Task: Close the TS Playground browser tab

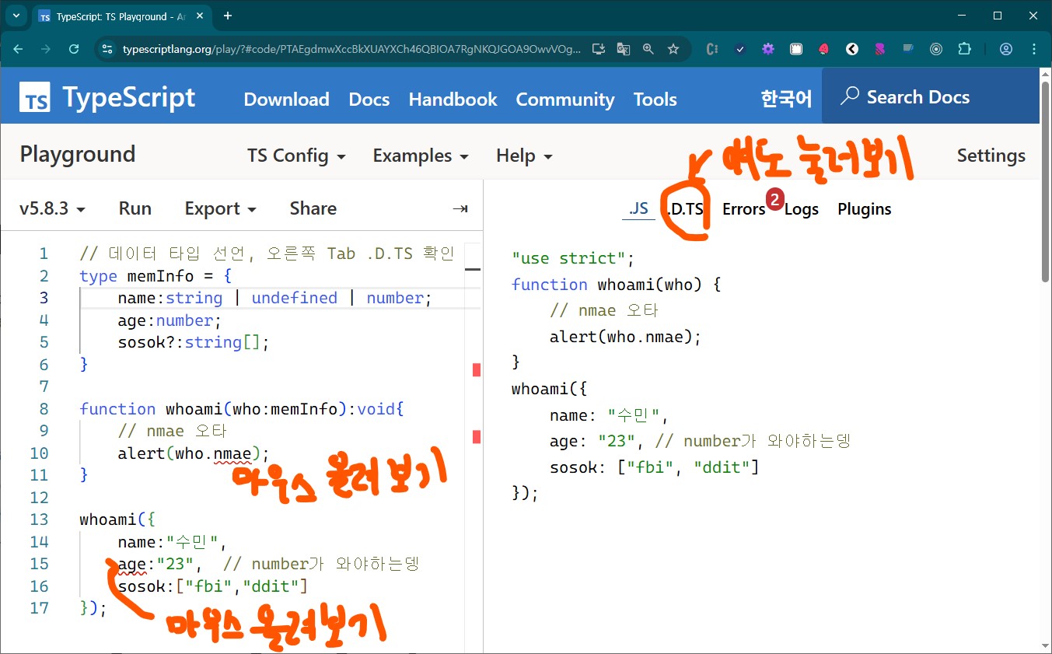Action: 198,16
